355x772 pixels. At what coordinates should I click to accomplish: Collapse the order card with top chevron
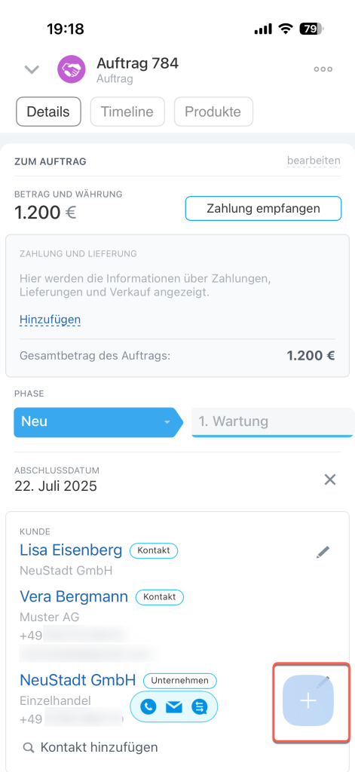(x=32, y=70)
